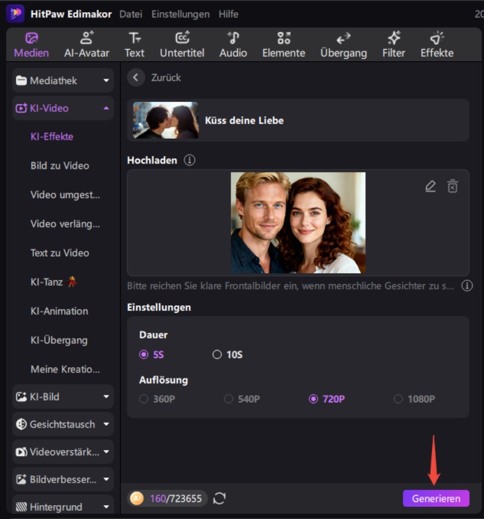484x519 pixels.
Task: Open the Übergang transitions panel
Action: [344, 45]
